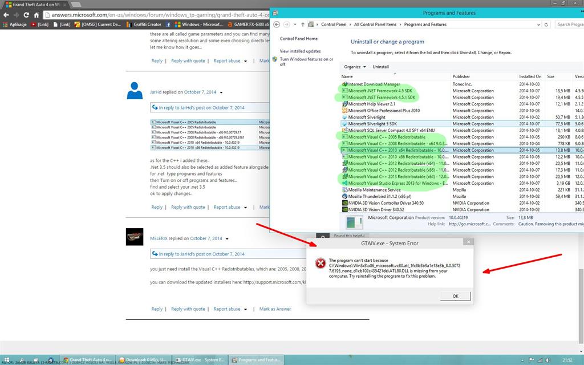Open the JarHd profile link
Image resolution: width=584 pixels, height=365 pixels.
[156, 92]
